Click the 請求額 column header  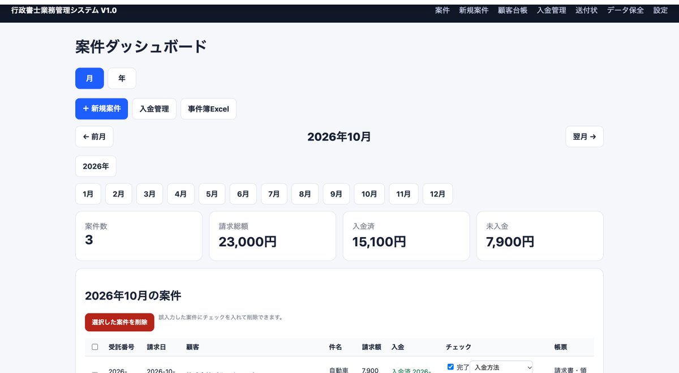(372, 347)
